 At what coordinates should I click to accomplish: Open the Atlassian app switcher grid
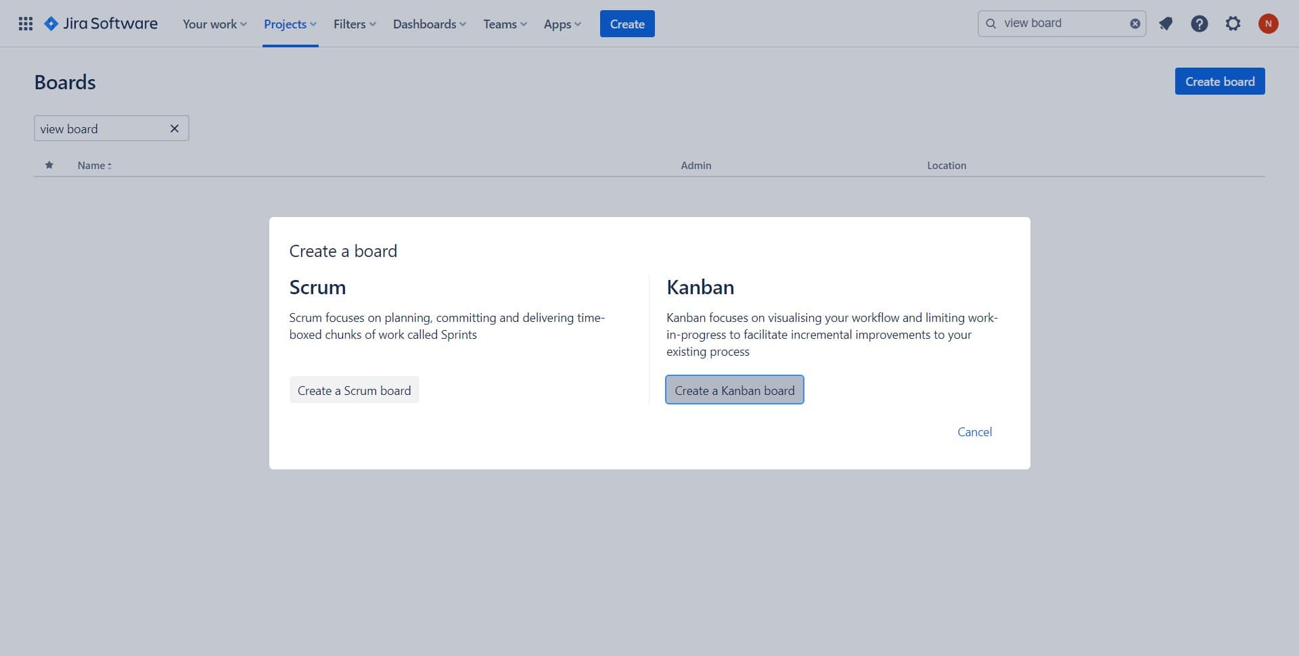[x=25, y=23]
